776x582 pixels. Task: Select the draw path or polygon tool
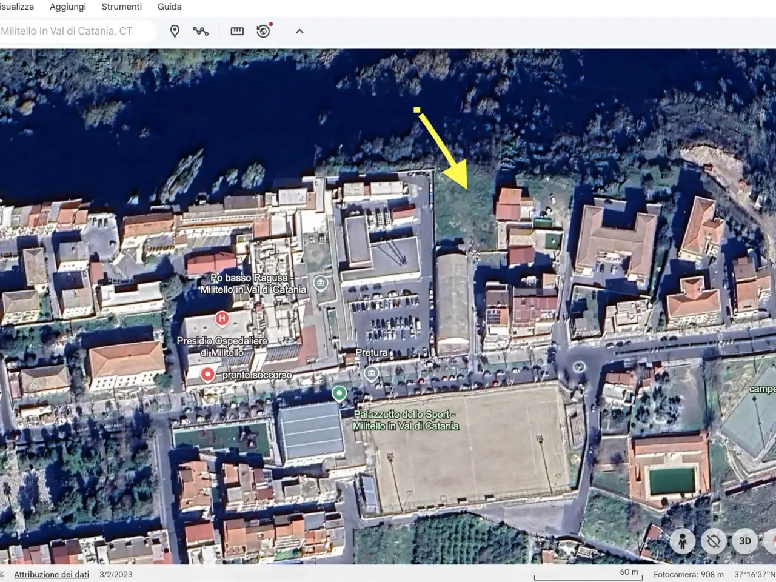point(201,31)
